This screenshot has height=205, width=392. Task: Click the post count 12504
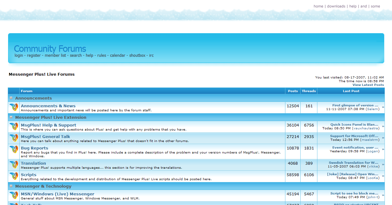coord(293,106)
